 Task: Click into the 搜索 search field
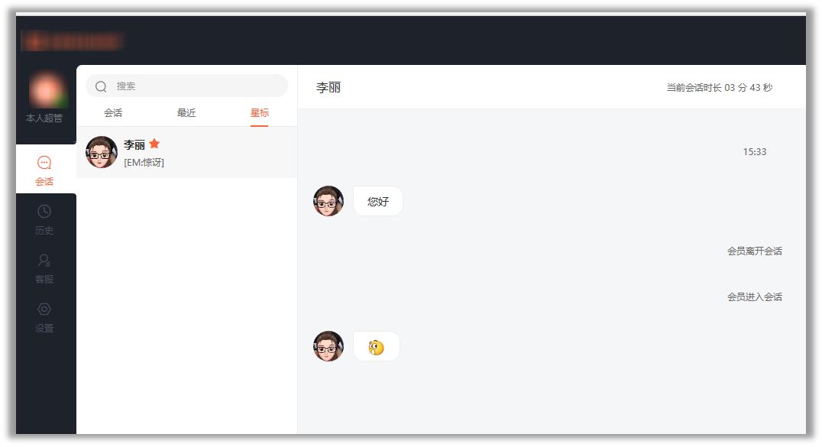point(186,86)
